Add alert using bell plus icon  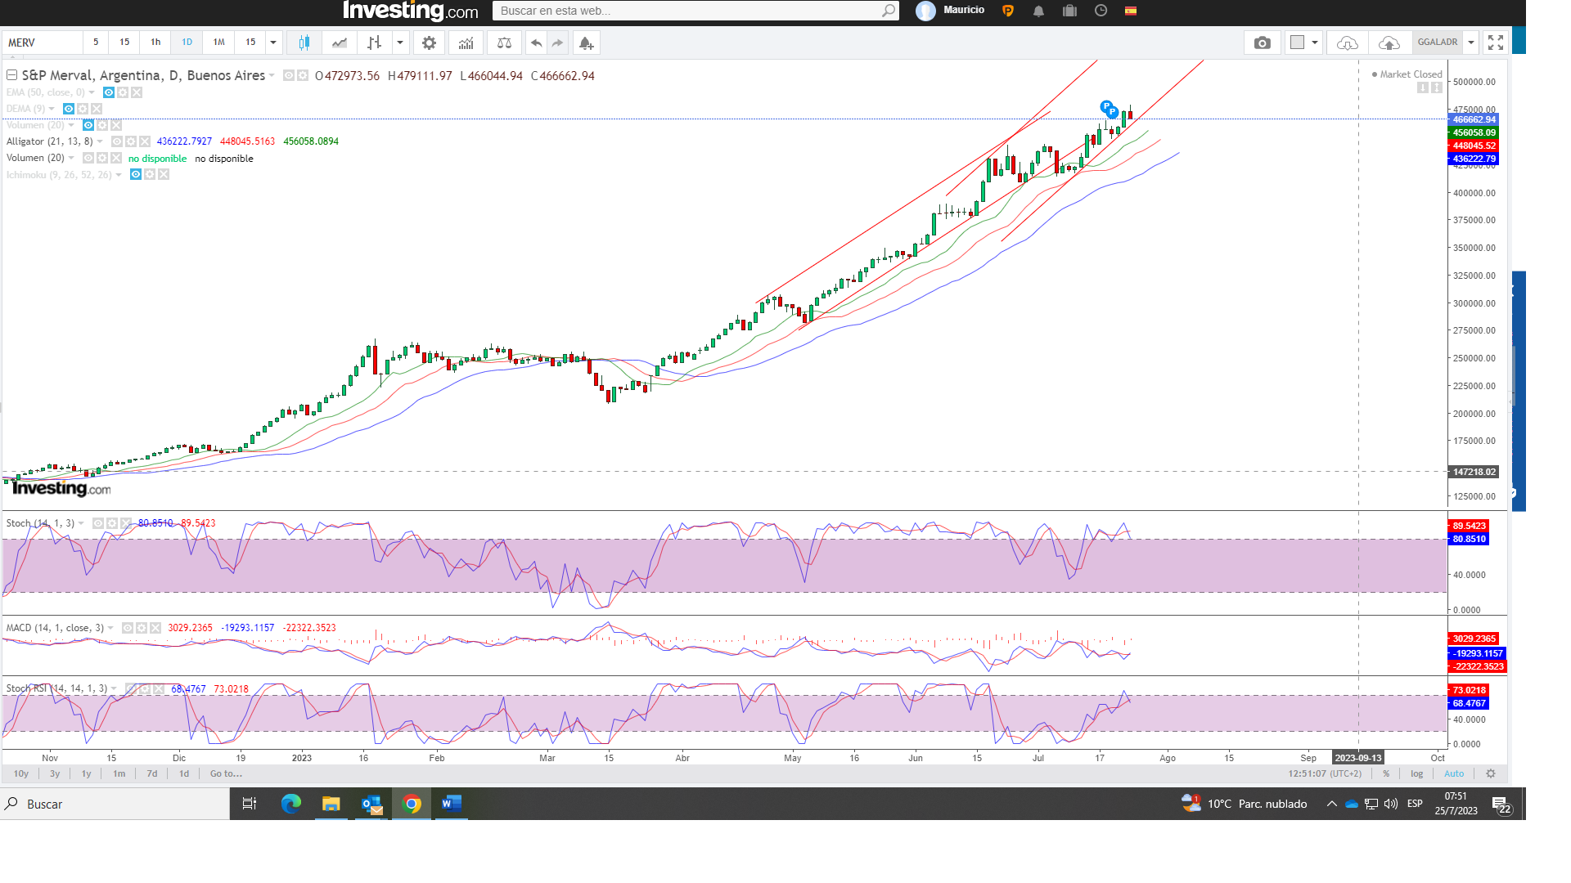point(586,43)
